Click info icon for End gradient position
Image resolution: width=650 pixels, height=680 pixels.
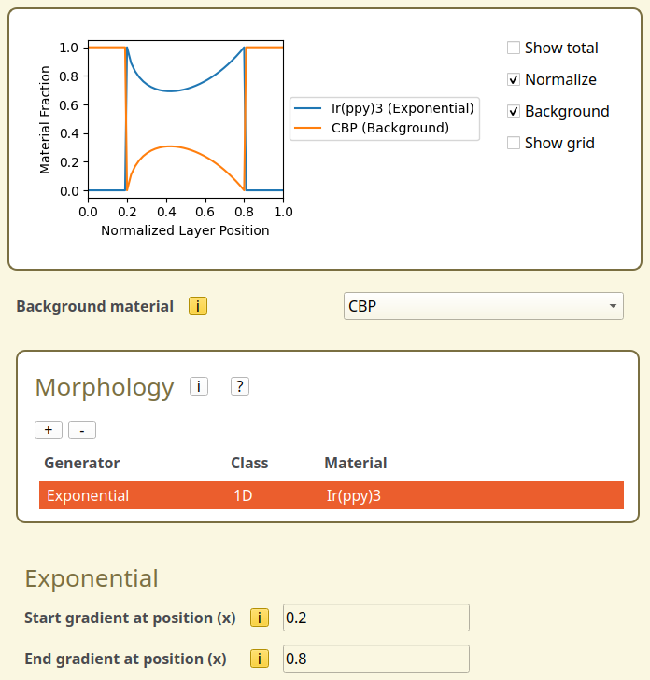[261, 659]
